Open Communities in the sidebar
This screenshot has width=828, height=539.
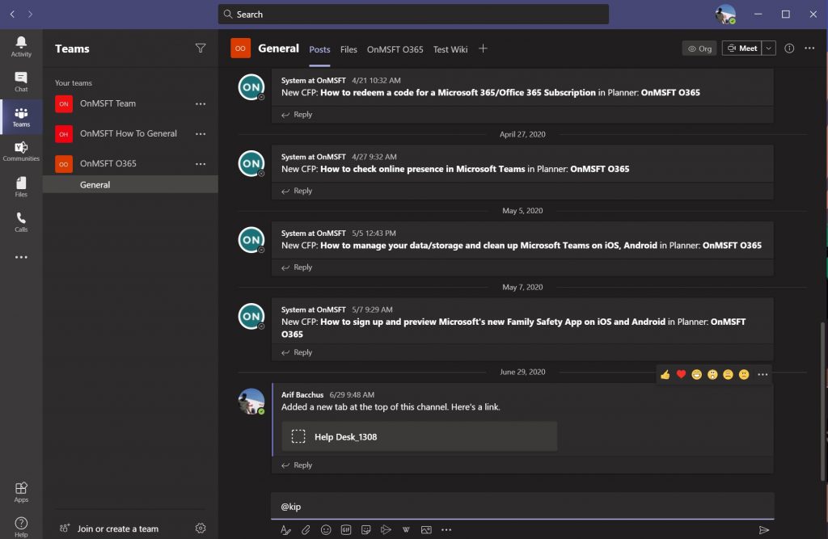(x=21, y=151)
